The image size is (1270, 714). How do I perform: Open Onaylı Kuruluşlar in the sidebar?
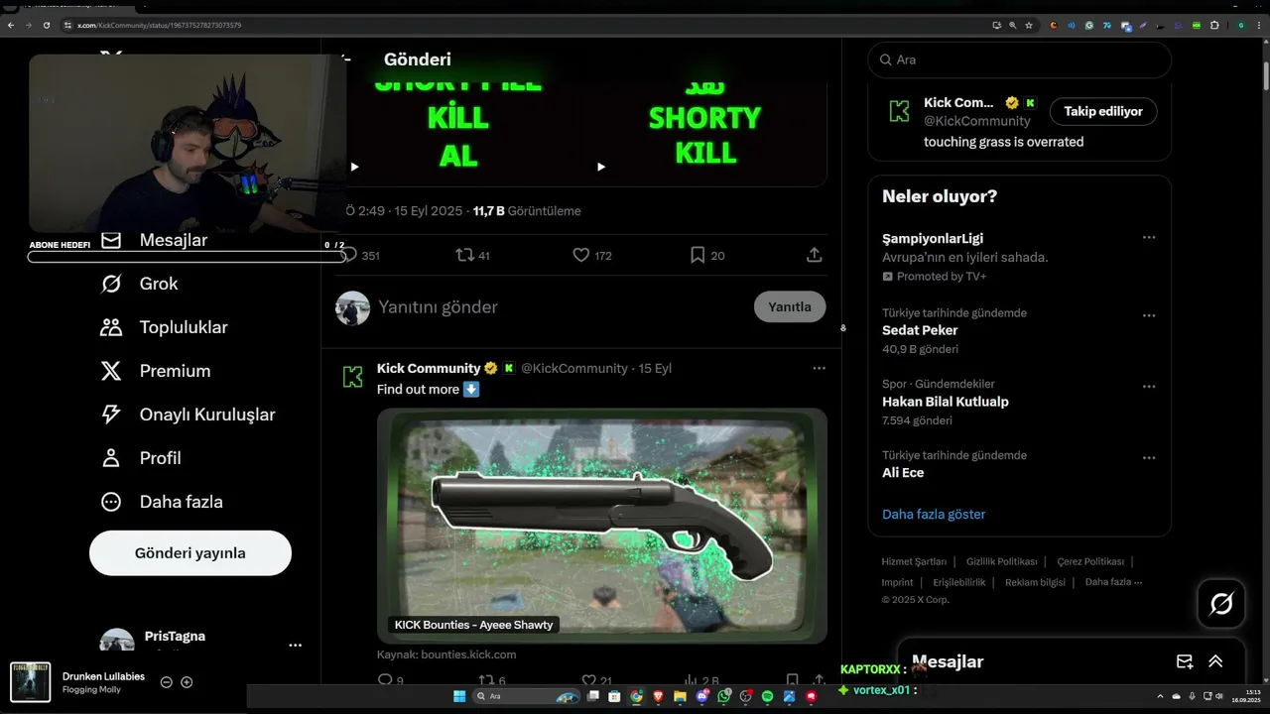[188, 415]
